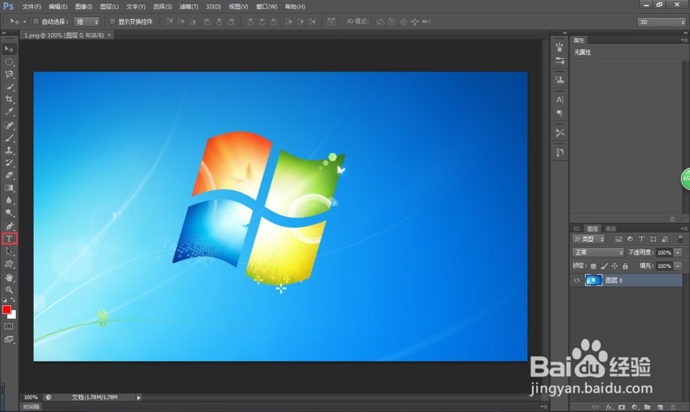
Task: Select the Brush tool
Action: click(9, 138)
